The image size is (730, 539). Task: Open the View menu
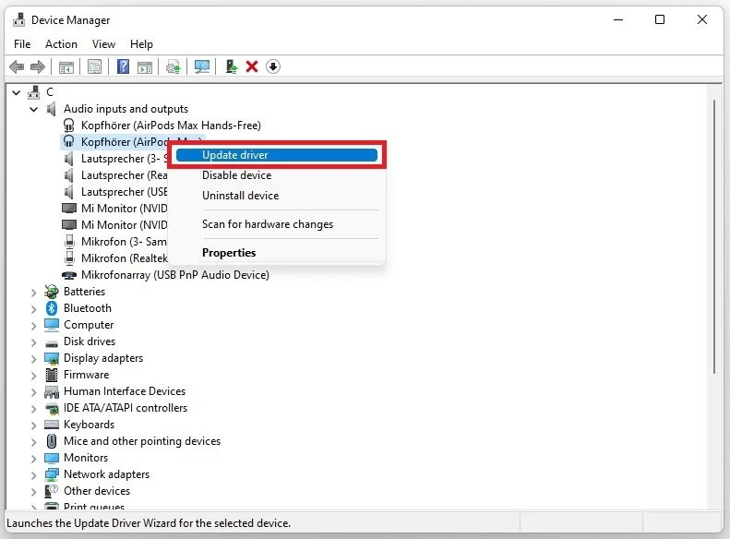[103, 44]
